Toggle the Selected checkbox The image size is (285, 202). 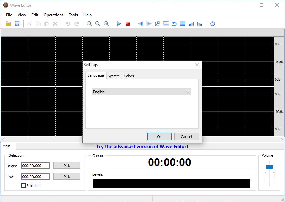(23, 186)
